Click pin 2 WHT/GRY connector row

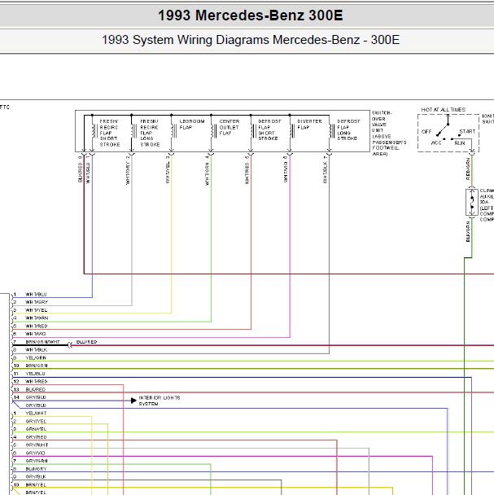click(30, 302)
